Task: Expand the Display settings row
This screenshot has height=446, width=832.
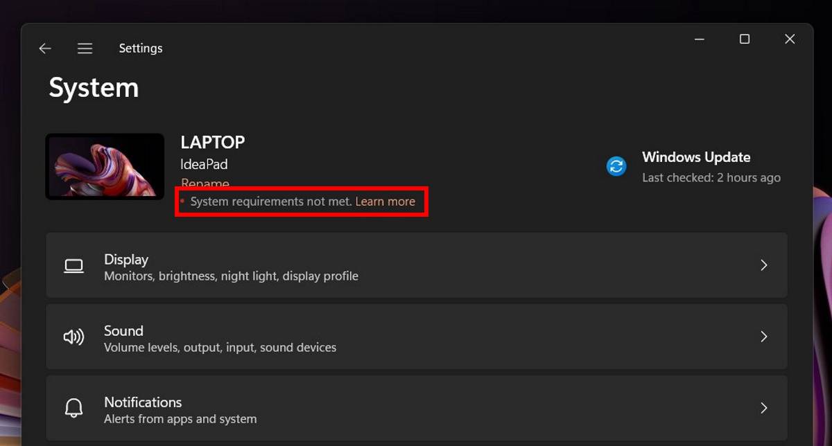Action: (763, 265)
